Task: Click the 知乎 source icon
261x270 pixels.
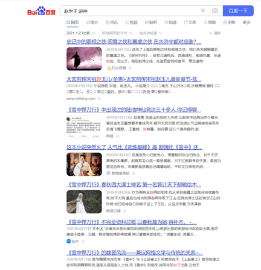Action: point(69,241)
